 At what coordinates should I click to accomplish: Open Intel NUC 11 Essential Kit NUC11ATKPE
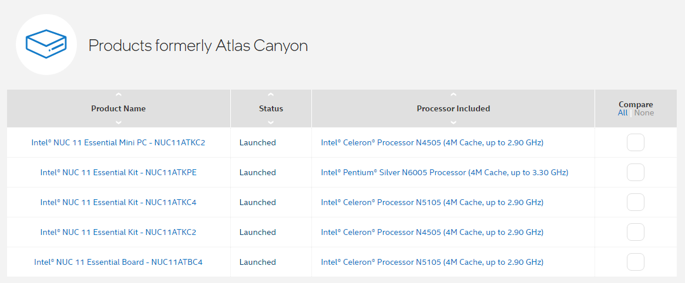[x=119, y=172]
